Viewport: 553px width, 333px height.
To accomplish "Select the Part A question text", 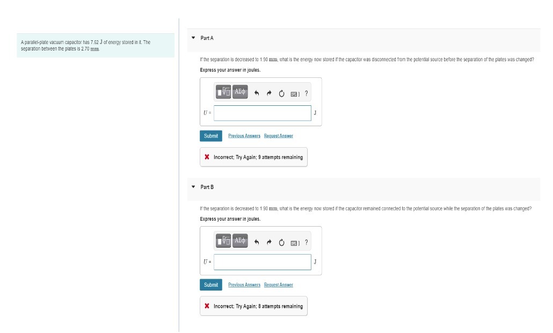I will tap(367, 60).
